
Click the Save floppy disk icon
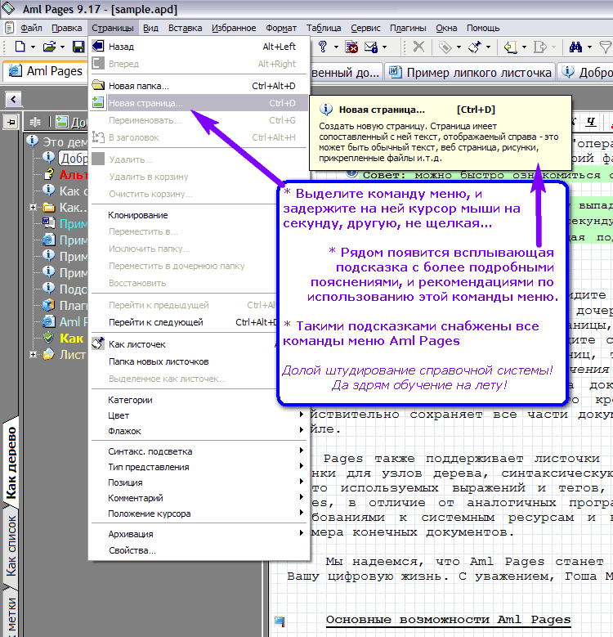click(x=78, y=47)
